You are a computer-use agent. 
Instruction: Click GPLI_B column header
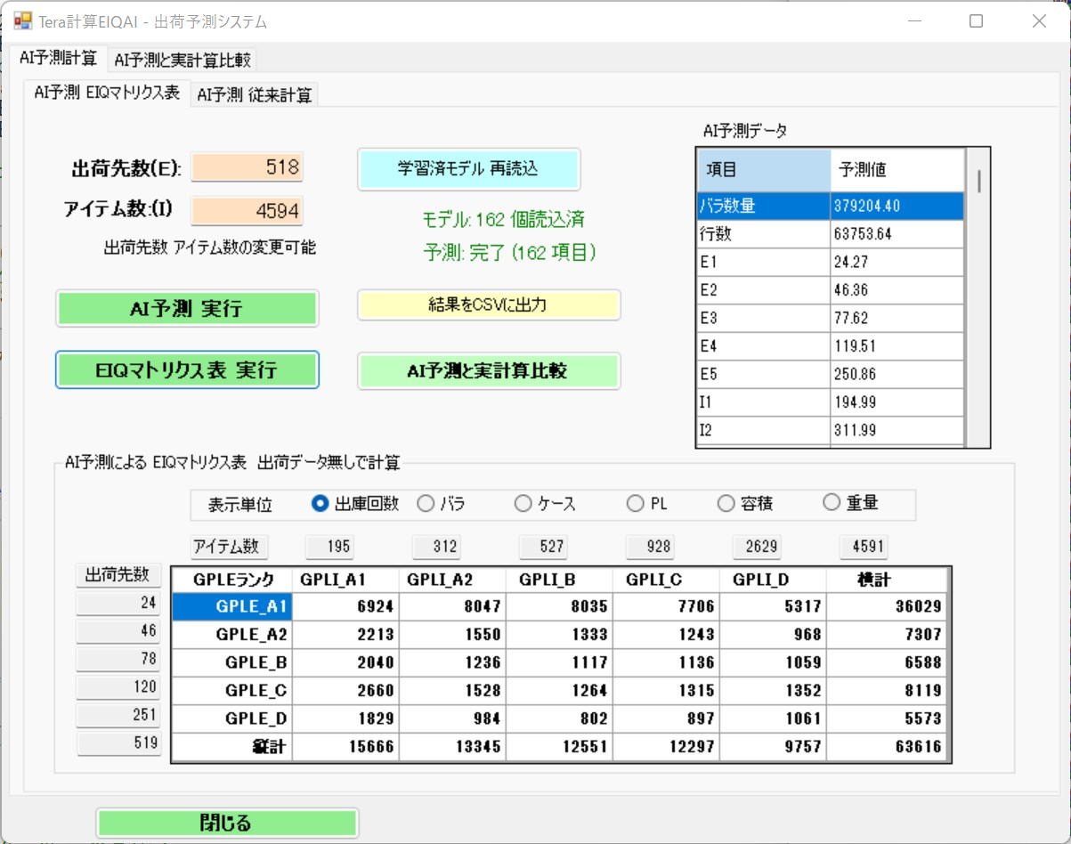pyautogui.click(x=559, y=580)
